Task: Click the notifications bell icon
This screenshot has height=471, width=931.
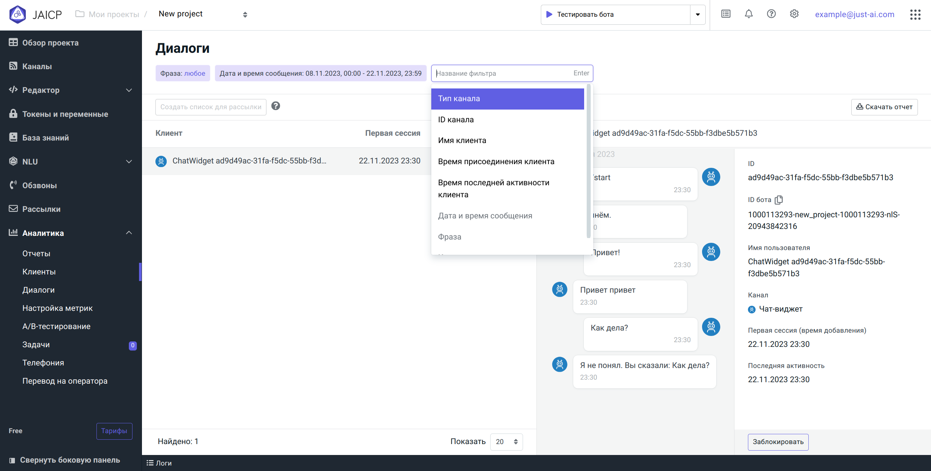Action: click(749, 14)
